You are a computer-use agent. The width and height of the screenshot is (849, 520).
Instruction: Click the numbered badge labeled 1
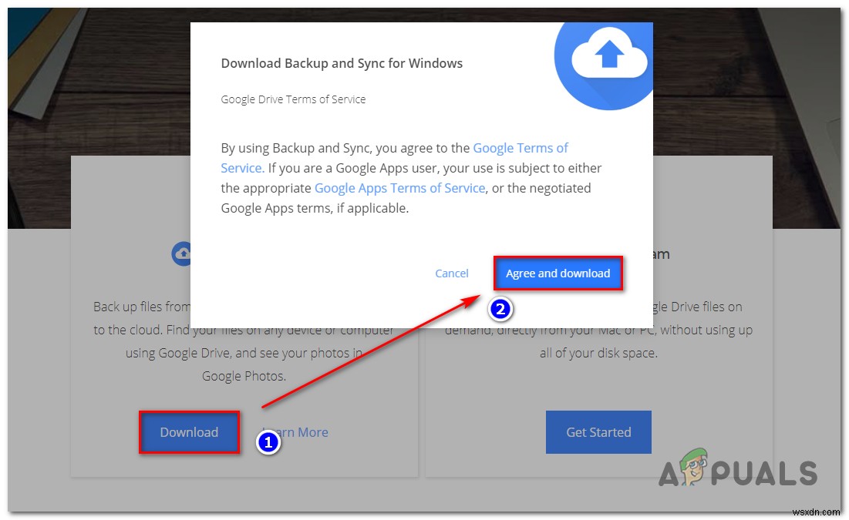pos(268,444)
